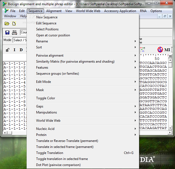This screenshot has width=175, height=169.
Task: Choose Edit Sequence
Action: tap(87, 23)
